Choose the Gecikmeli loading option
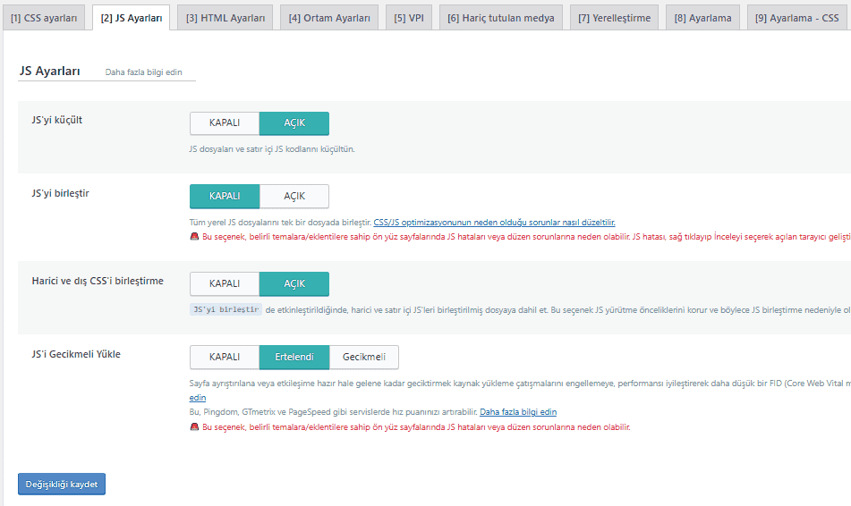The width and height of the screenshot is (851, 506). pyautogui.click(x=364, y=357)
